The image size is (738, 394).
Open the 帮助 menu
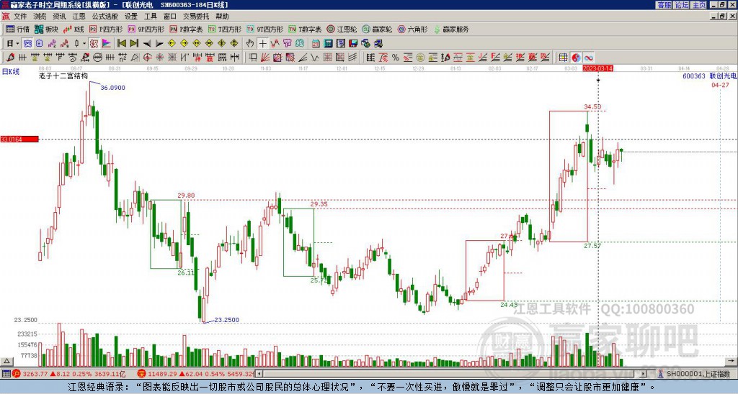[x=222, y=17]
